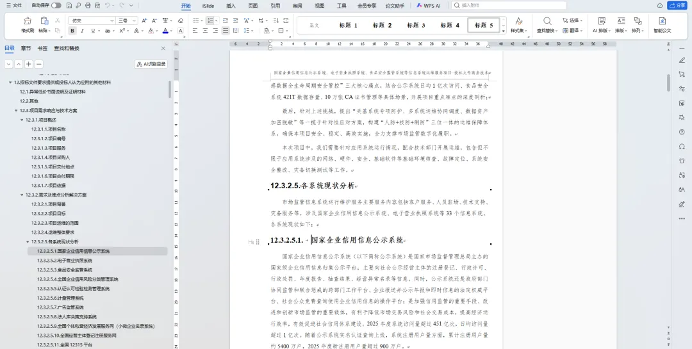The height and width of the screenshot is (349, 692).
Task: Toggle the auto-save (自动保存) switch
Action: click(56, 6)
